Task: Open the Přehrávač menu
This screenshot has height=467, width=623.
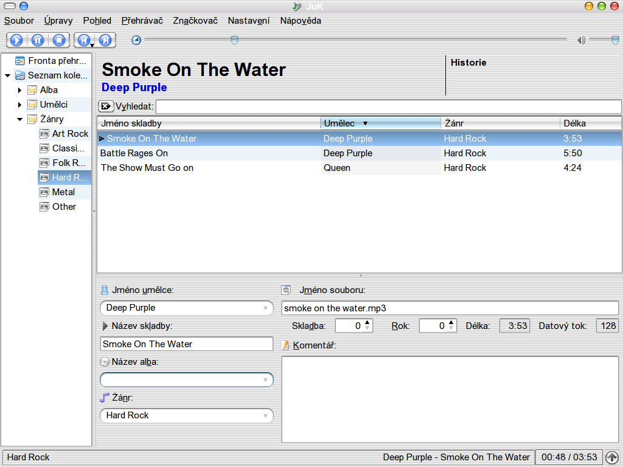Action: tap(142, 21)
